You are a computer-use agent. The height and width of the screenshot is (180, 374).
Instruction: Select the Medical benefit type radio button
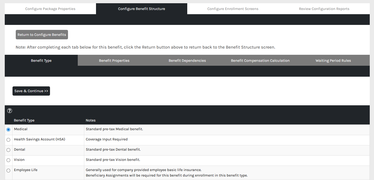coord(8,130)
